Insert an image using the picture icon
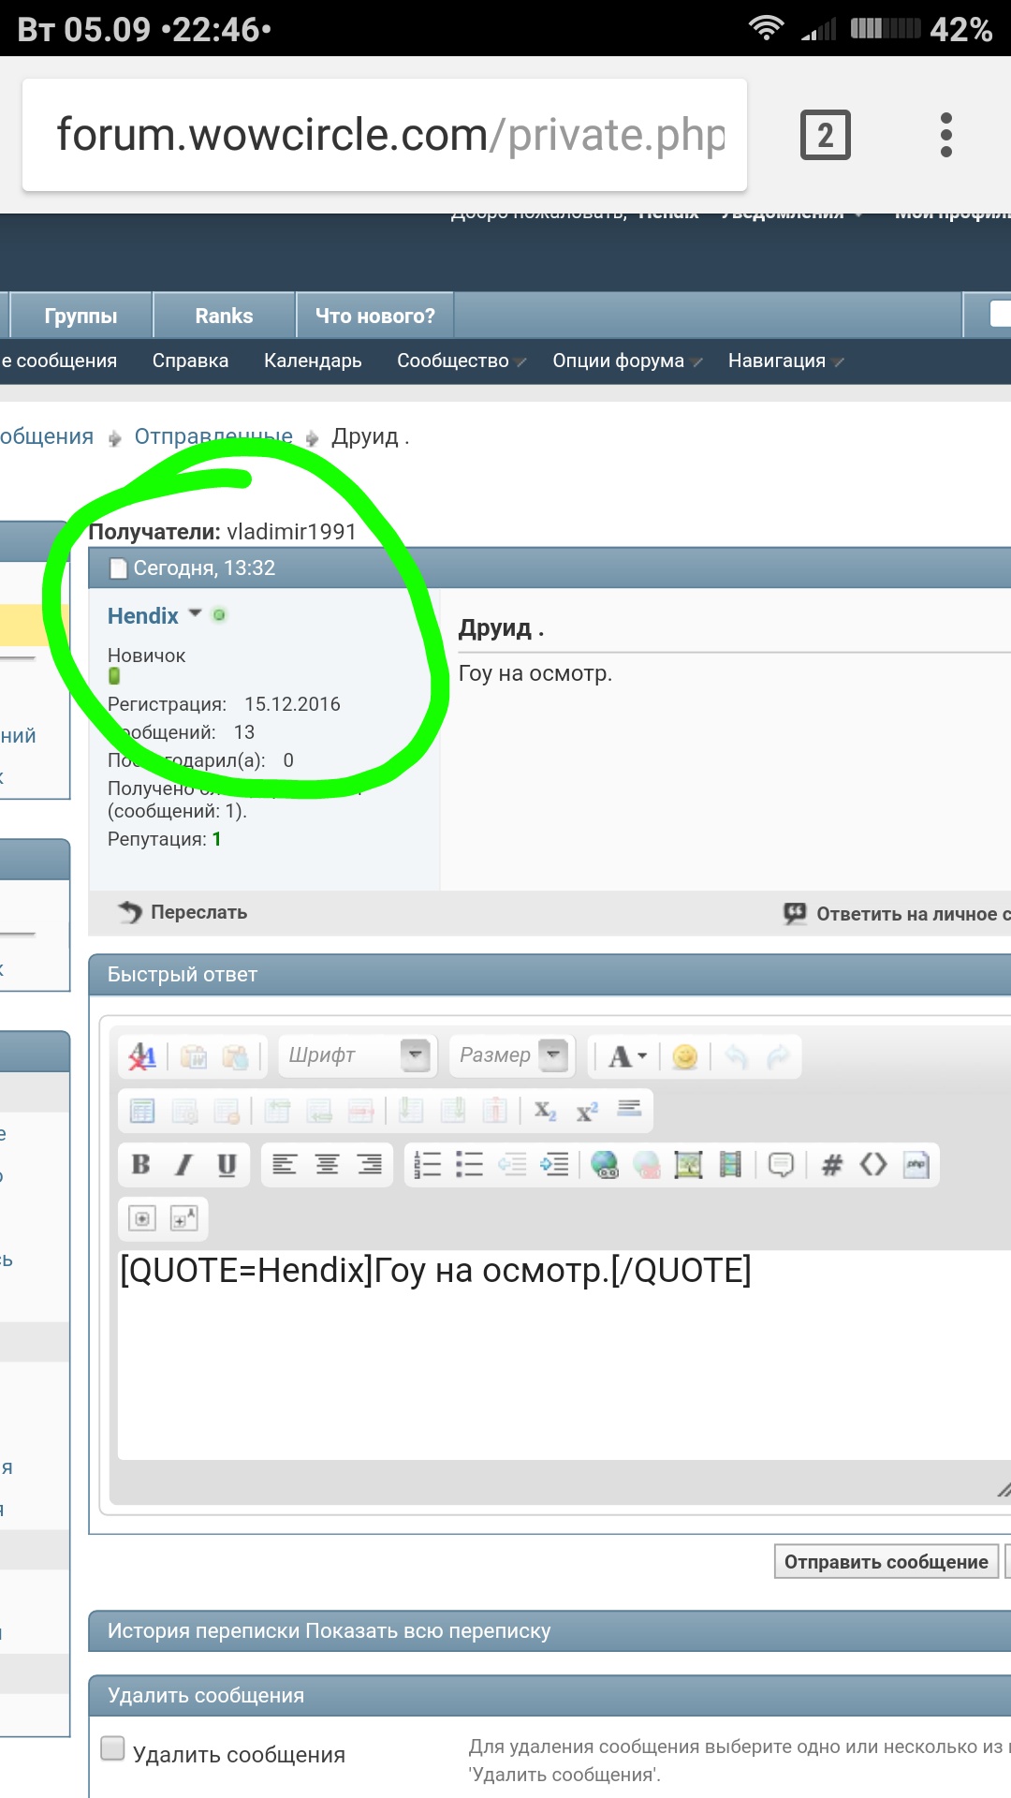The height and width of the screenshot is (1798, 1011). (688, 1164)
